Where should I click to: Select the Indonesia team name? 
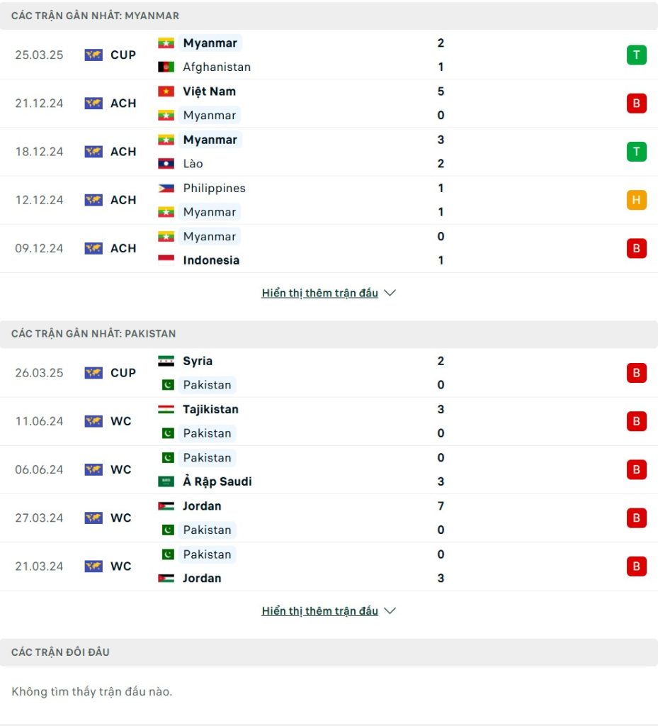(x=211, y=260)
